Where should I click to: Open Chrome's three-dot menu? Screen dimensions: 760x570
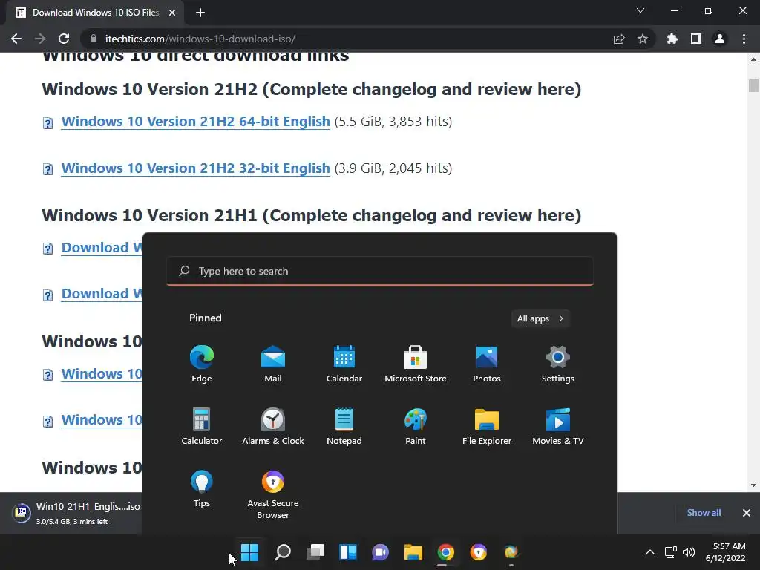744,39
